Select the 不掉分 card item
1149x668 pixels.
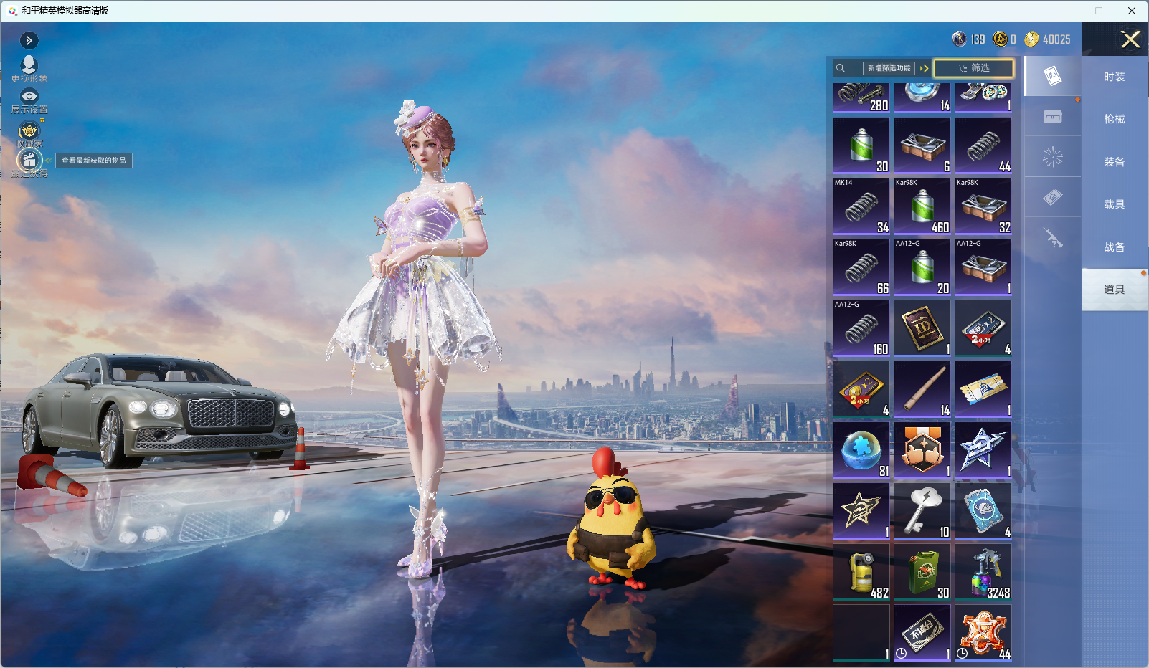click(922, 633)
